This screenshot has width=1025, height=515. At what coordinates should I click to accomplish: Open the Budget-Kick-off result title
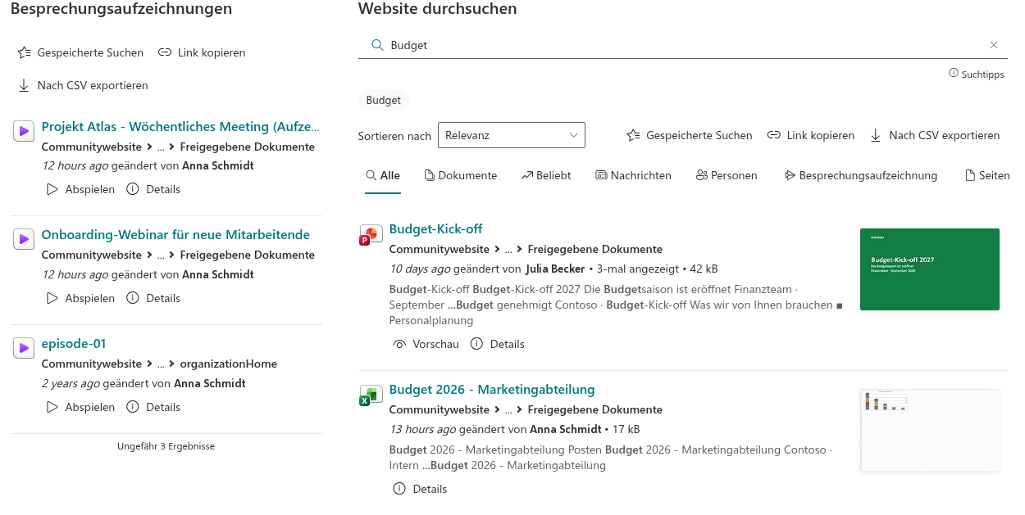(x=436, y=228)
